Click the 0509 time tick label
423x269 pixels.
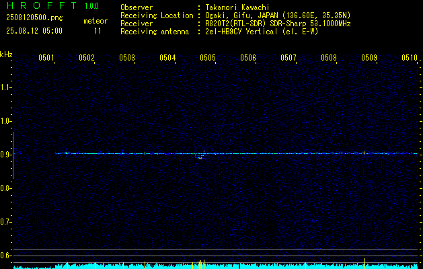click(369, 57)
